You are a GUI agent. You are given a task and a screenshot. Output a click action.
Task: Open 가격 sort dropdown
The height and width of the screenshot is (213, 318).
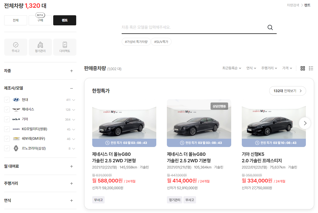[287, 68]
